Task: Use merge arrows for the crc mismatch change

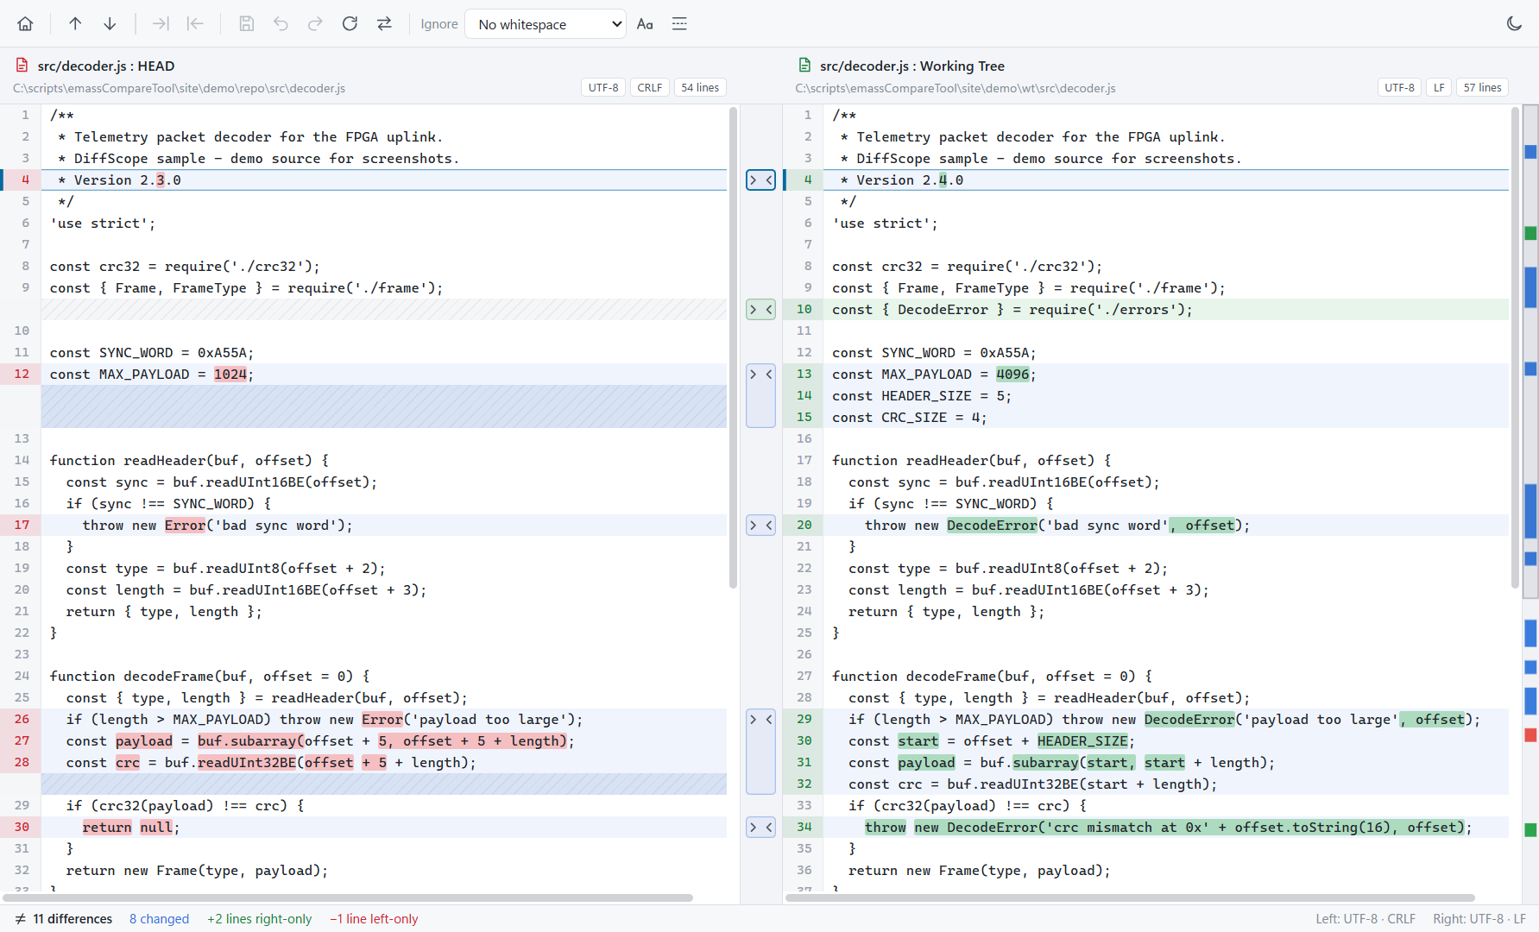Action: 760,828
